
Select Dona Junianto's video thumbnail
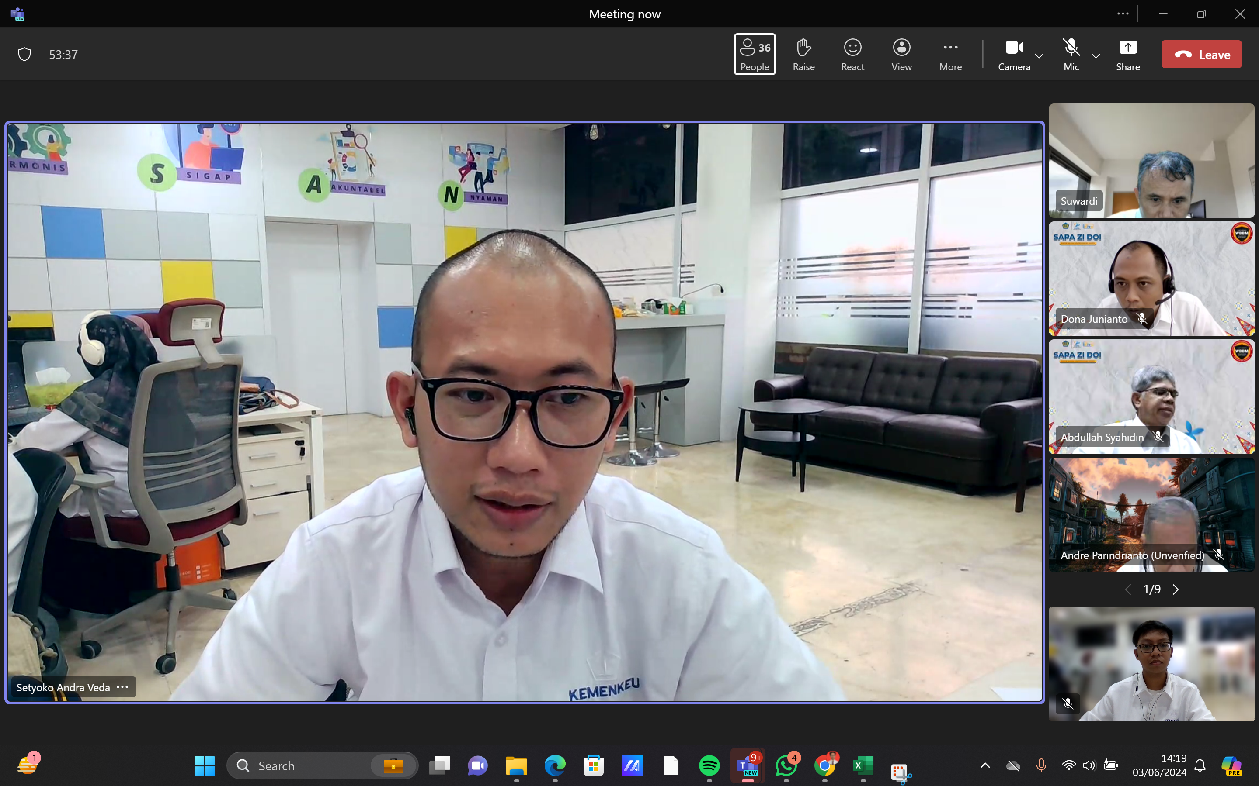coord(1151,278)
